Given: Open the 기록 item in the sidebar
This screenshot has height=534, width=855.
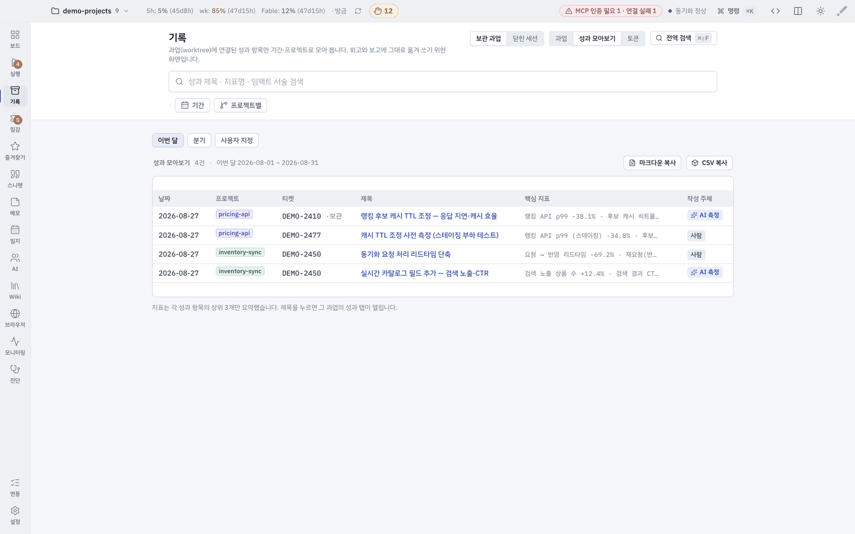Looking at the screenshot, I should 15,96.
